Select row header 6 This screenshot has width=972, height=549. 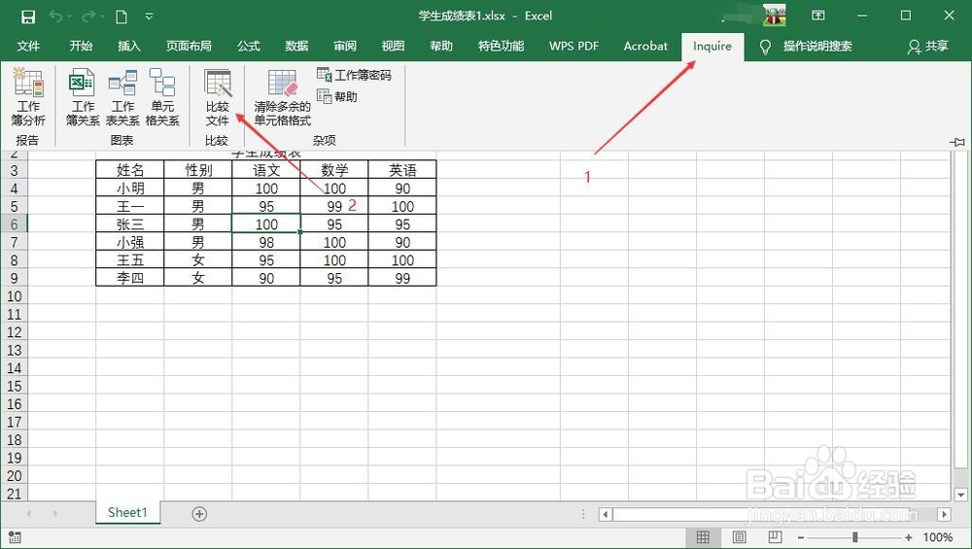click(x=14, y=224)
